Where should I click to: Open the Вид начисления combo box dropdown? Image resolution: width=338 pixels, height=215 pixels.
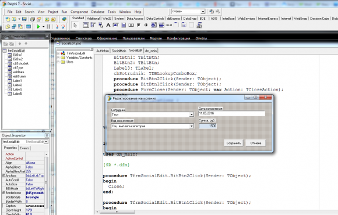point(191,126)
